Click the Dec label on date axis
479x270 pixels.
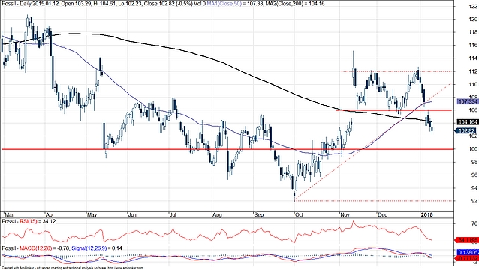click(382, 214)
